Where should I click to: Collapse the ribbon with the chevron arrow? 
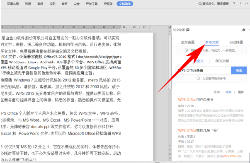click(247, 4)
